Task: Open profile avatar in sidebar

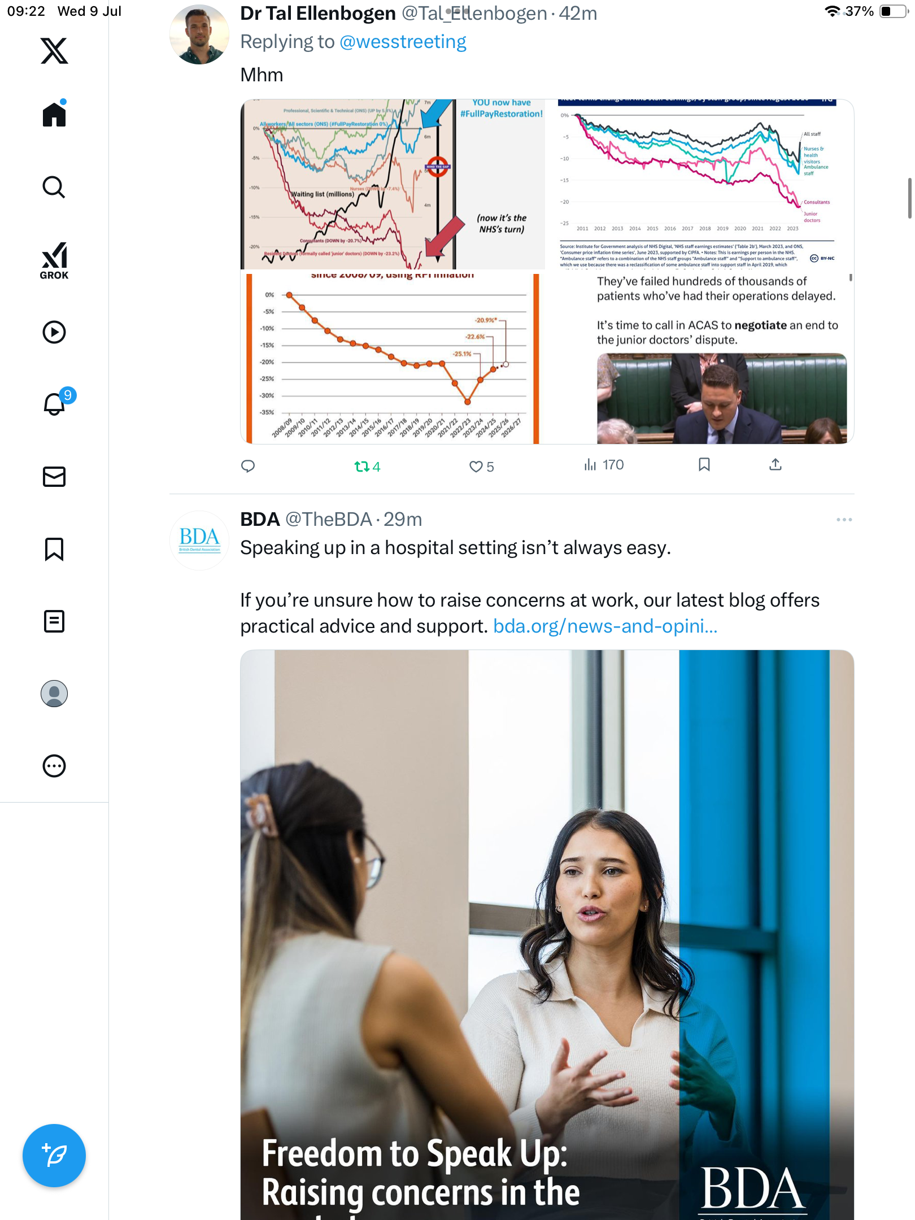Action: [54, 694]
